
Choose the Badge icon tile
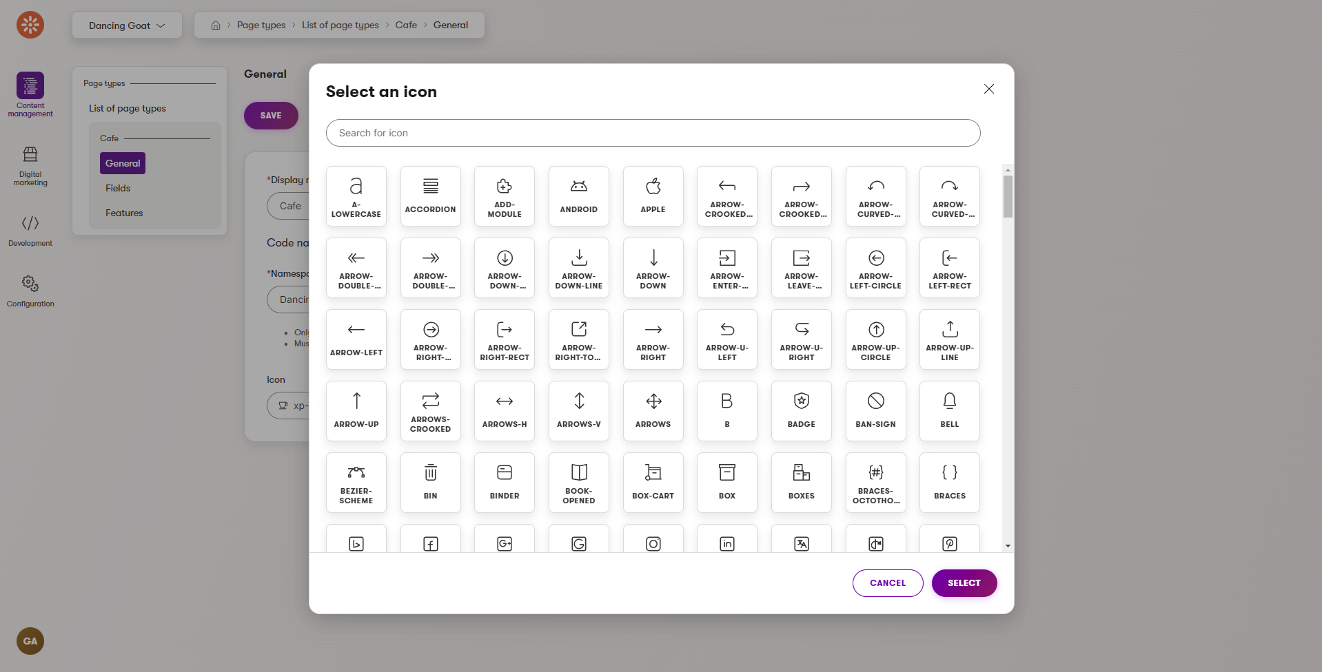(801, 411)
